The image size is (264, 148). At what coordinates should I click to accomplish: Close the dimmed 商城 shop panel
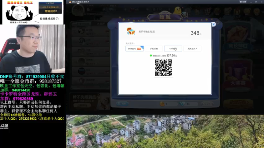218,22
